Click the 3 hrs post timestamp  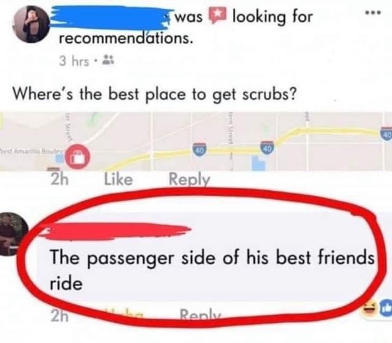tap(74, 61)
